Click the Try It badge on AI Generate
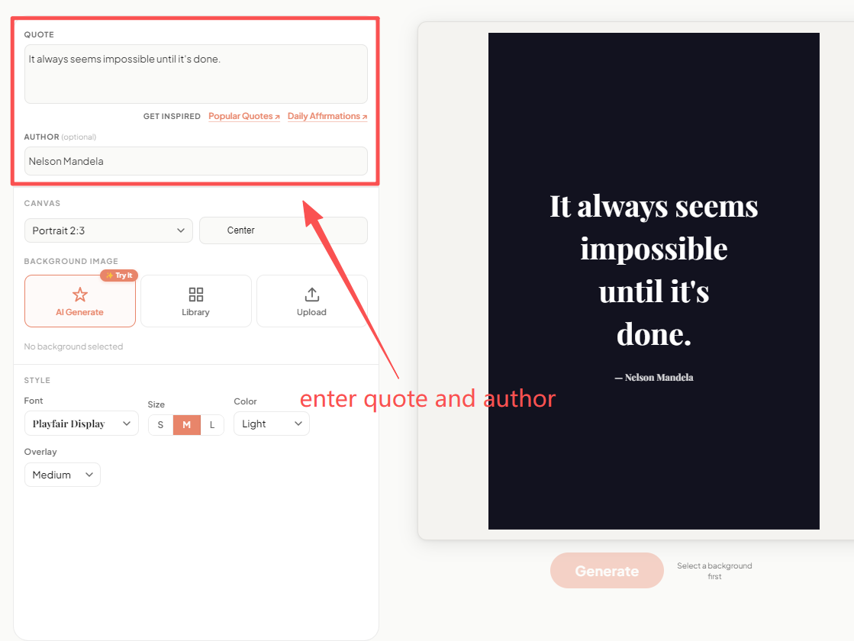 tap(119, 275)
